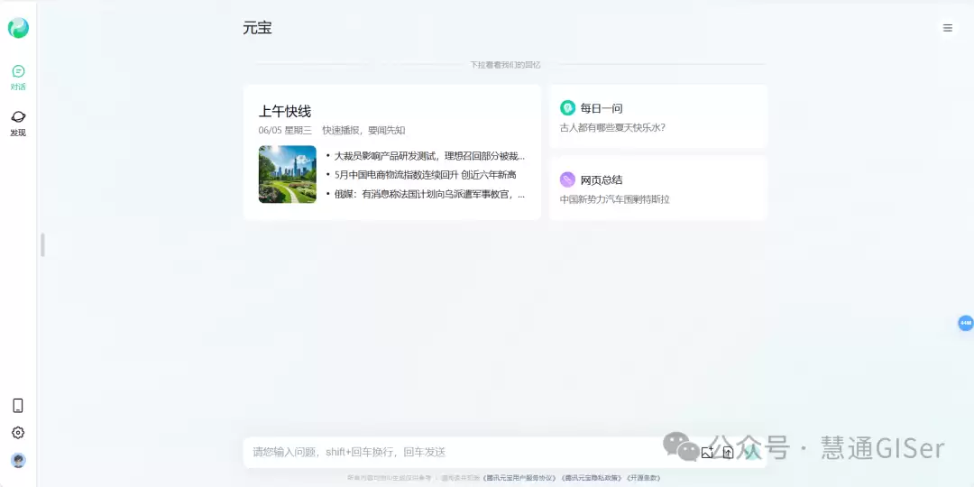Image resolution: width=974 pixels, height=487 pixels.
Task: Open the hamburger menu at top right
Action: [x=947, y=28]
